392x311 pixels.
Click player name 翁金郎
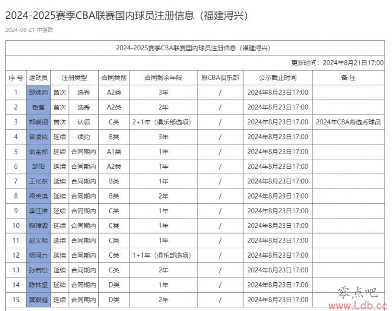38,152
